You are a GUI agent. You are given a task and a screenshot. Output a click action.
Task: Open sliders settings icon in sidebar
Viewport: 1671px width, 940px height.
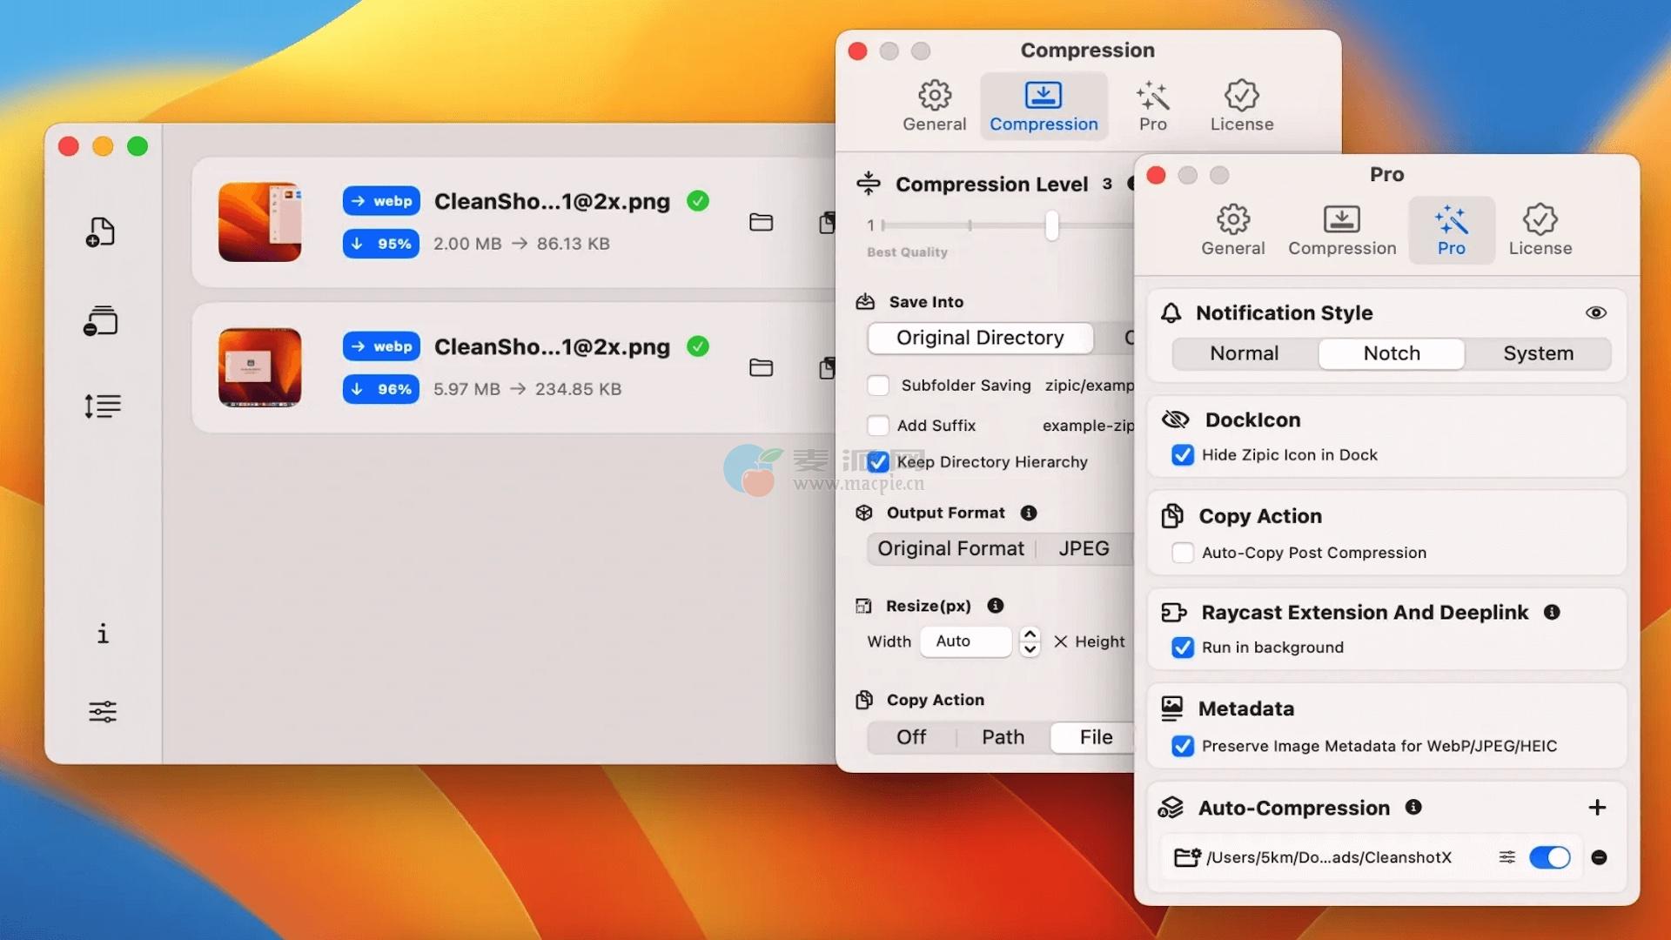[102, 712]
